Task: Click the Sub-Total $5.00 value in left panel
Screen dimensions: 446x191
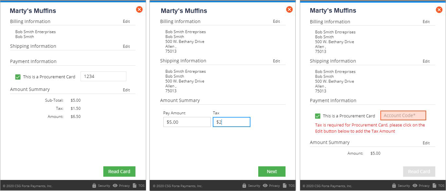Action: pos(76,100)
